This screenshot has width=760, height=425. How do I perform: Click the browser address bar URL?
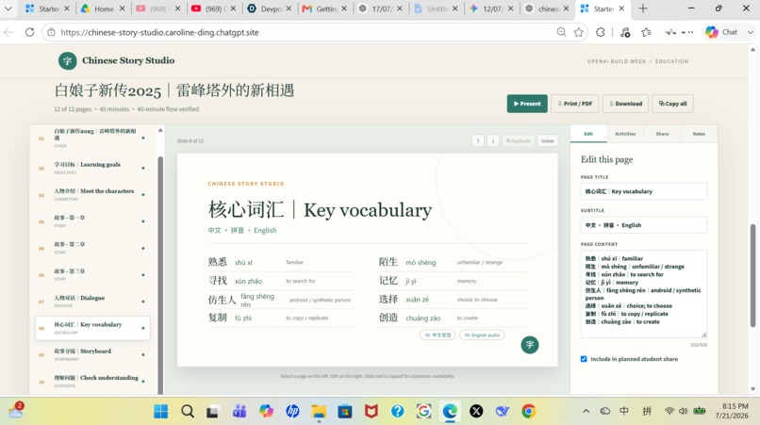159,32
